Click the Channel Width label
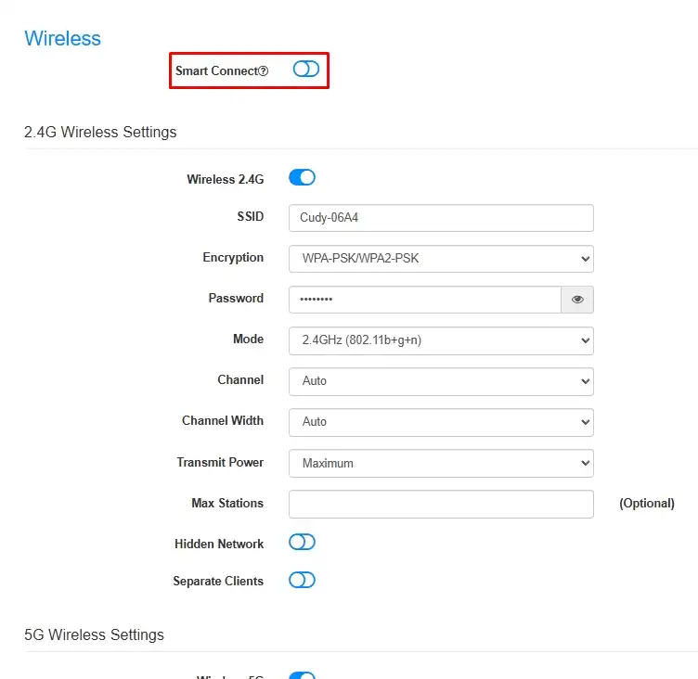698x679 pixels. [223, 420]
